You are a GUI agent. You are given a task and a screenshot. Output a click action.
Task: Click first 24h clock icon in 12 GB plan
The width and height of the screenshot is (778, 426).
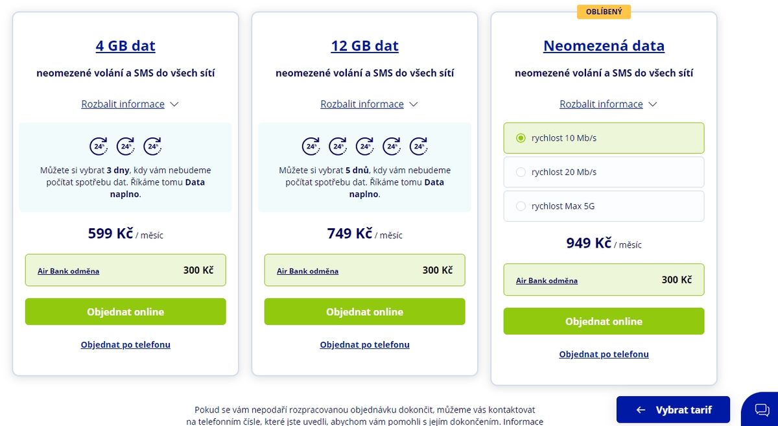click(311, 147)
